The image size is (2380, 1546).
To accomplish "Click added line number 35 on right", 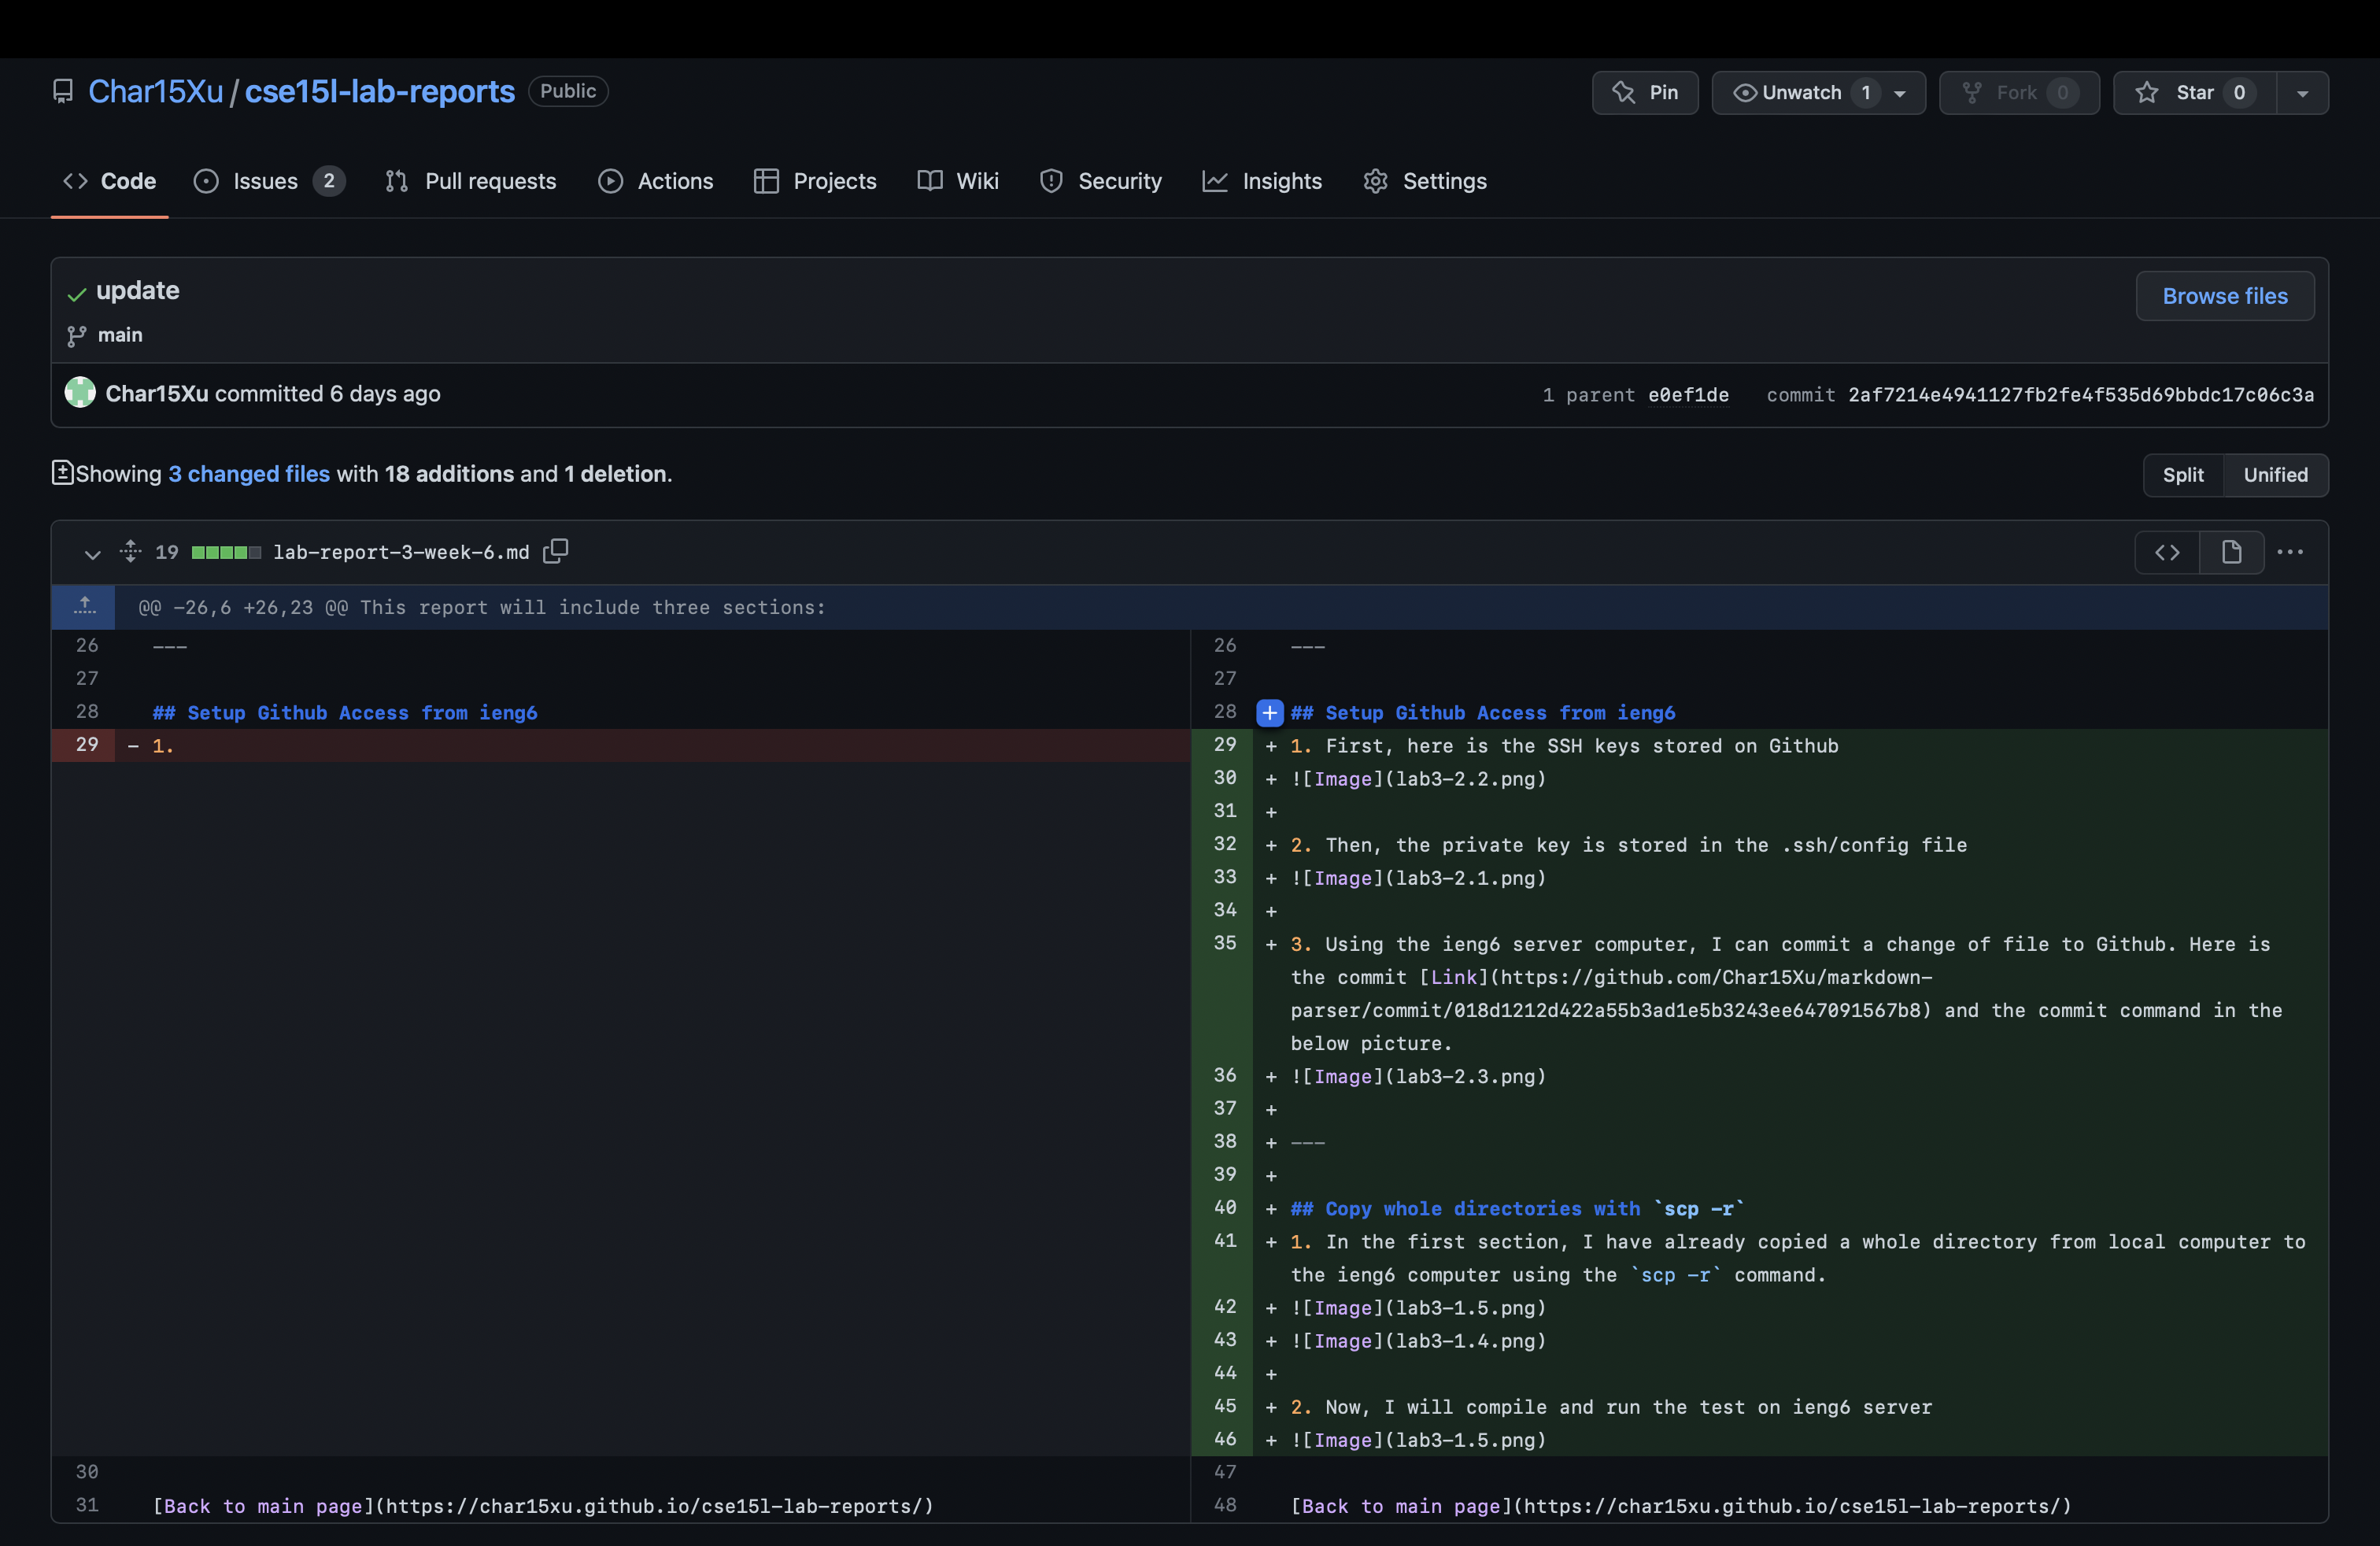I will tap(1224, 943).
